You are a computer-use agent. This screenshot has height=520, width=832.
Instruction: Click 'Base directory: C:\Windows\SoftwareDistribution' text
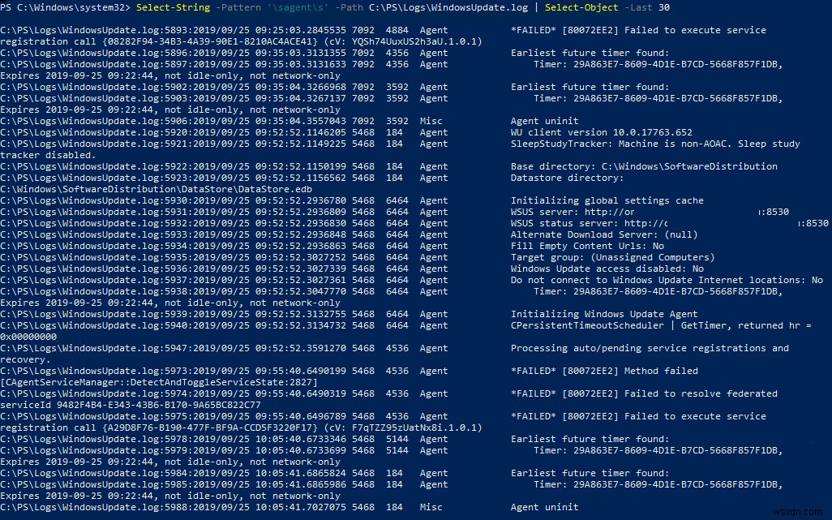tap(644, 166)
